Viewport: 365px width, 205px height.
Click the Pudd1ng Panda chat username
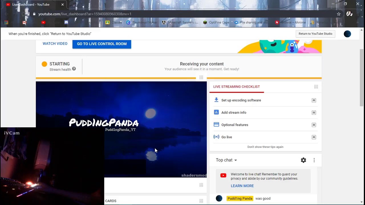point(240,198)
